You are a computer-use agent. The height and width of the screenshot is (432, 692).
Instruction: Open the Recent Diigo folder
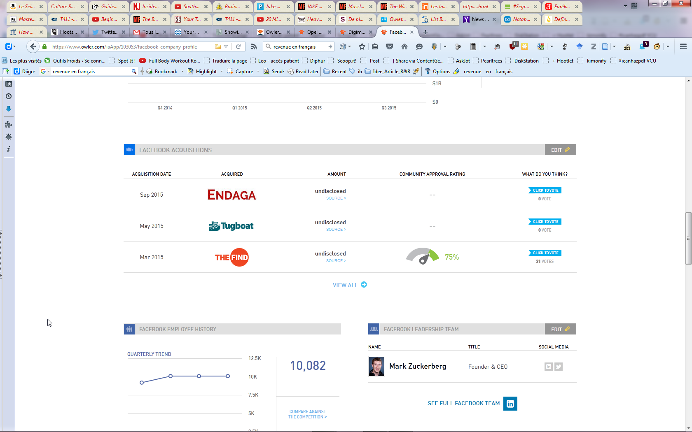[x=335, y=71]
